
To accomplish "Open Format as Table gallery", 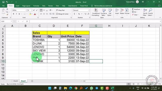I will pyautogui.click(x=104, y=12).
